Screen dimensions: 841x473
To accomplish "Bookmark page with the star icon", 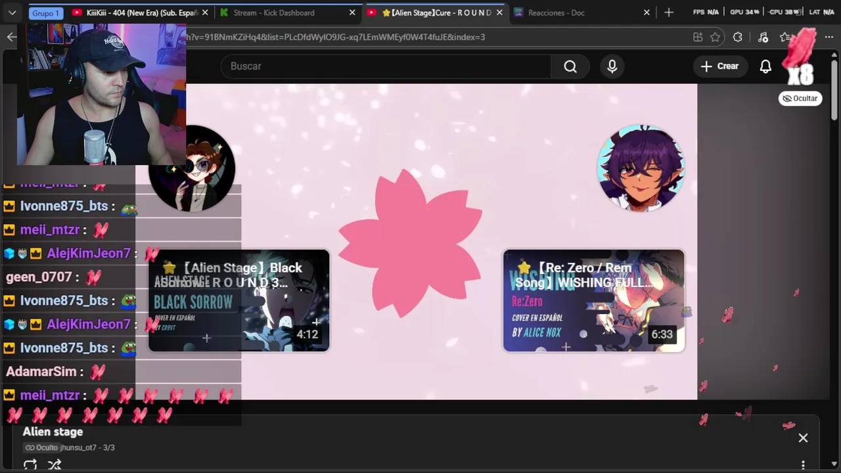I will [x=715, y=37].
